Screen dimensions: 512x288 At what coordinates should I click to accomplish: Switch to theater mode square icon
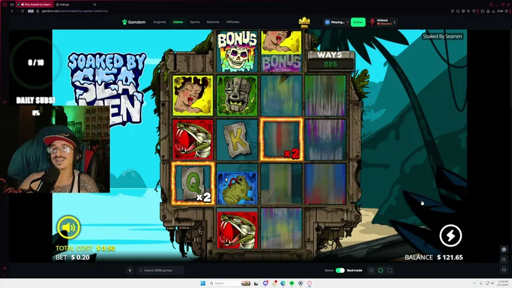[x=381, y=271]
